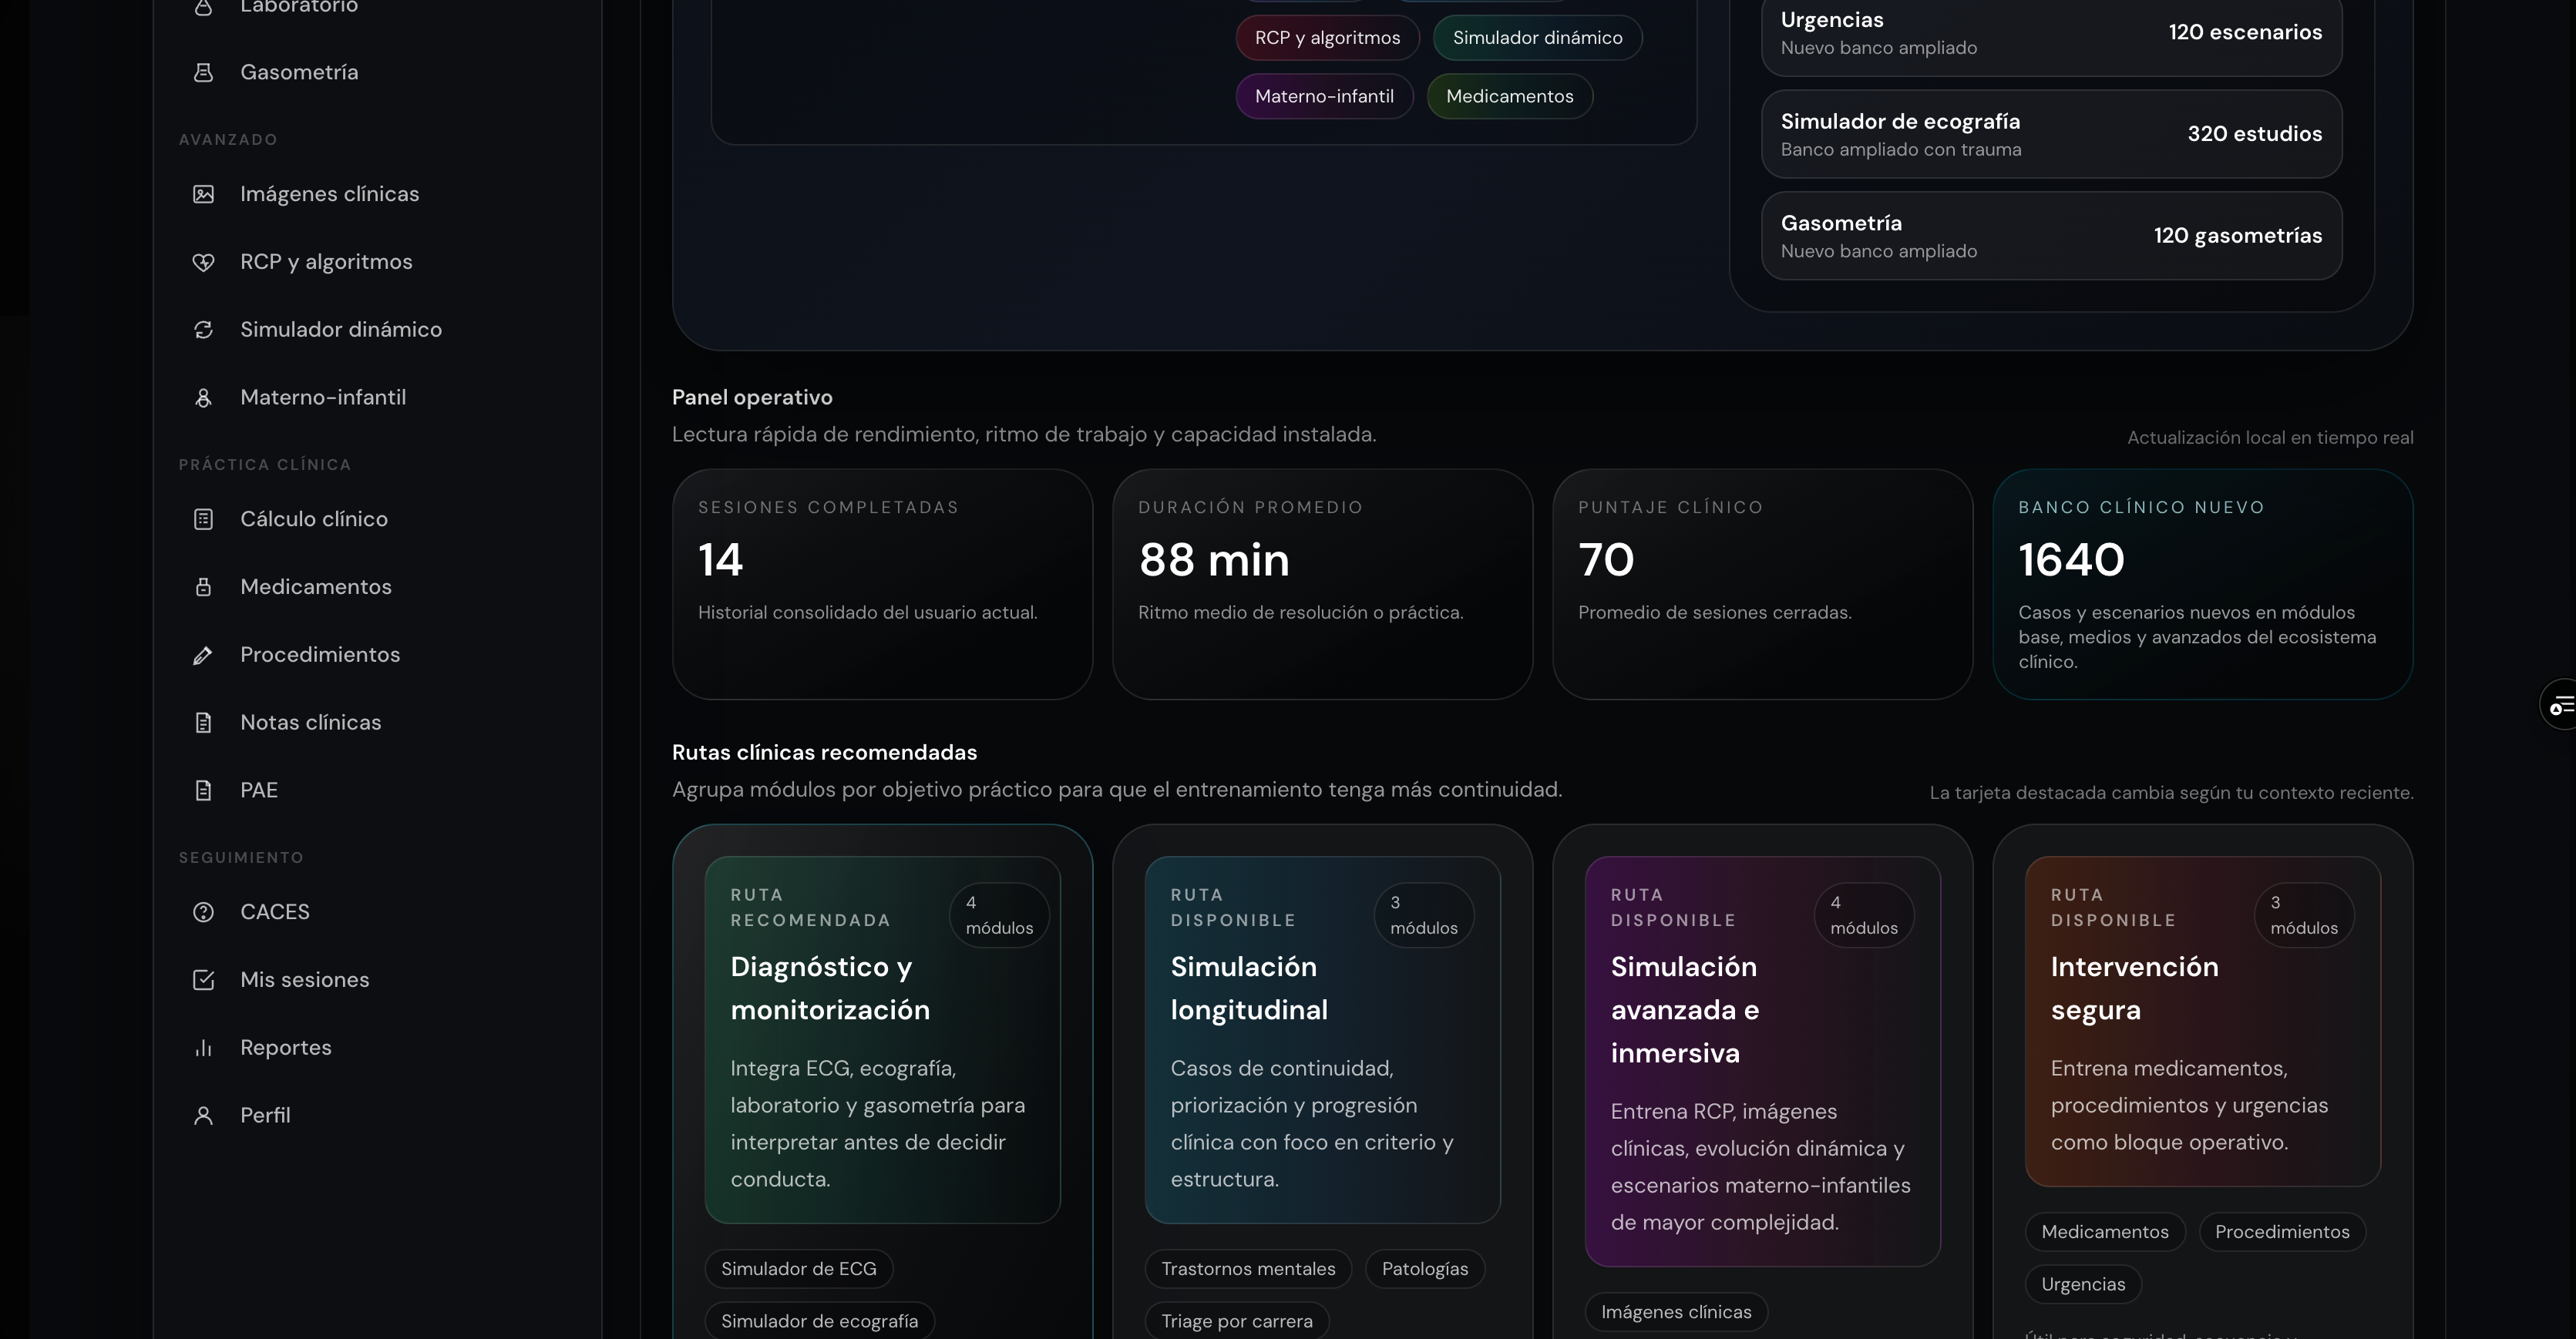Open Procedimientos in the sidebar menu

pyautogui.click(x=378, y=656)
